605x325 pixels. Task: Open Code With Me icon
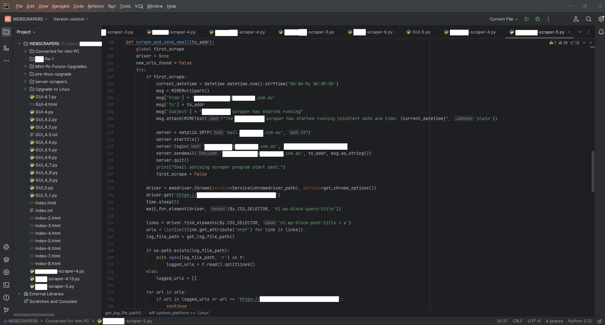(x=576, y=19)
